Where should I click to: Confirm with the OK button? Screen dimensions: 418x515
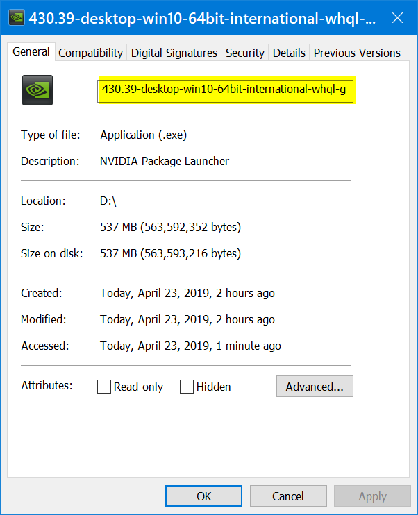(x=203, y=496)
